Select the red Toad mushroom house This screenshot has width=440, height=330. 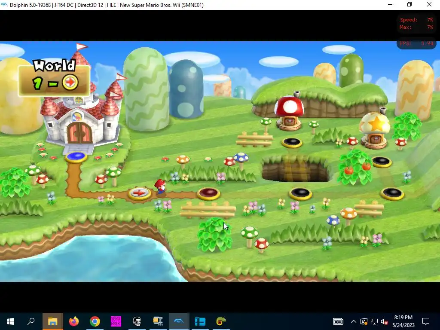click(289, 113)
